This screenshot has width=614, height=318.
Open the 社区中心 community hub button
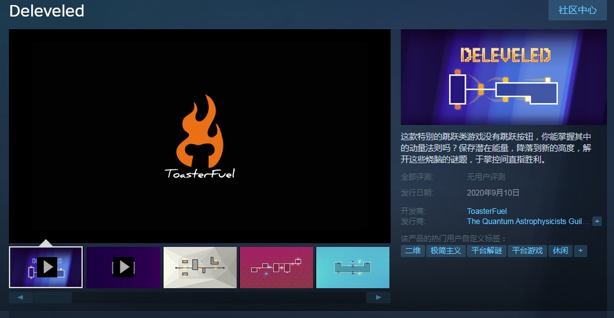coord(578,10)
